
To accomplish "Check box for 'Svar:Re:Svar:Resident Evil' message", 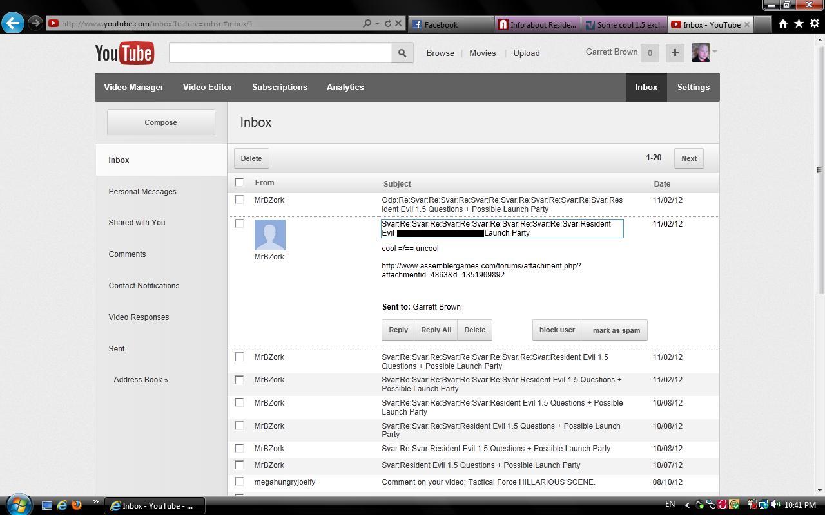I will pyautogui.click(x=239, y=448).
